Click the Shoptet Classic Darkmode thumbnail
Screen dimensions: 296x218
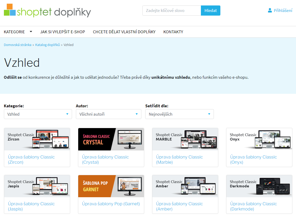coord(259,186)
